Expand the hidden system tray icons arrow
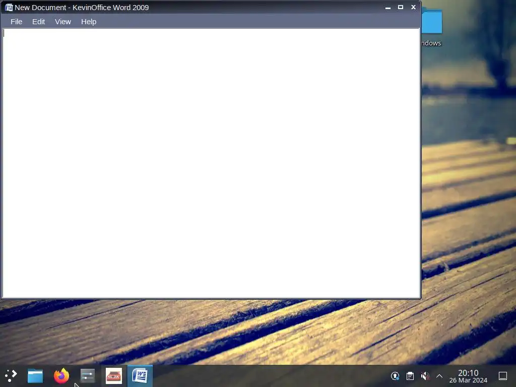Screen dimensions: 516x387 click(x=439, y=376)
